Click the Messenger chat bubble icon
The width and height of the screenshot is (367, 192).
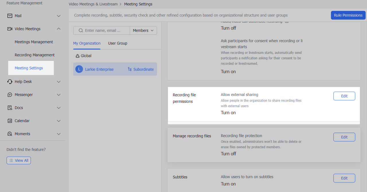[x=10, y=95]
